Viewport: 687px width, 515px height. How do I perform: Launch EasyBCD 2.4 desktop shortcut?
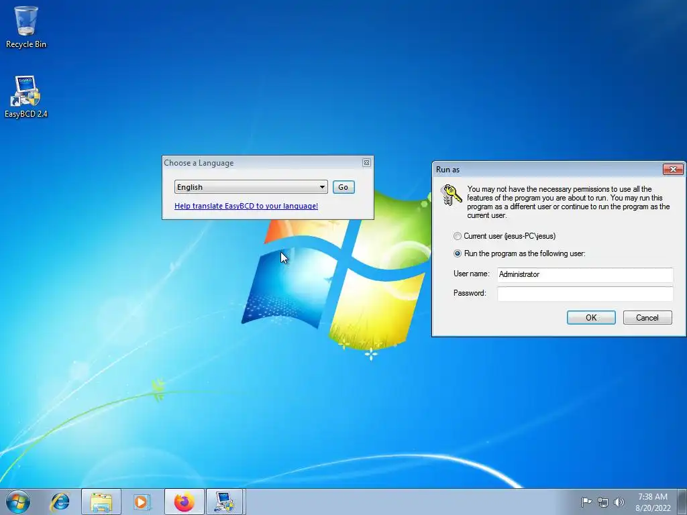pyautogui.click(x=26, y=97)
